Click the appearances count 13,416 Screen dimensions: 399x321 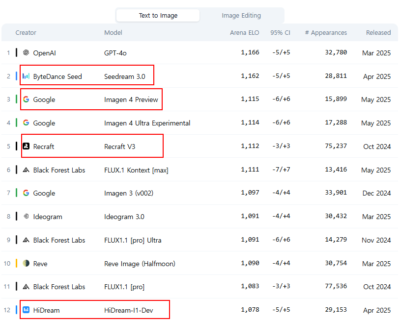pos(336,170)
